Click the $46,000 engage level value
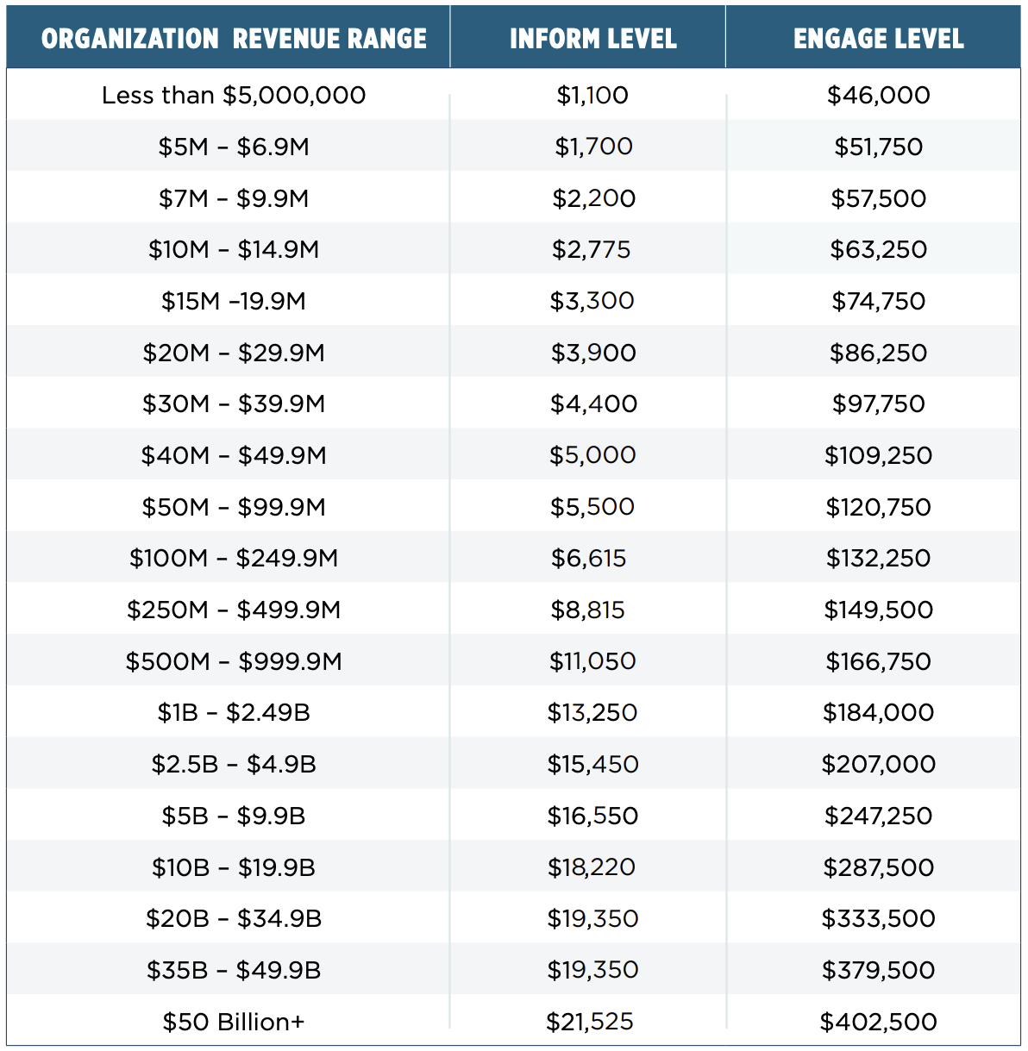This screenshot has height=1051, width=1028. point(879,95)
